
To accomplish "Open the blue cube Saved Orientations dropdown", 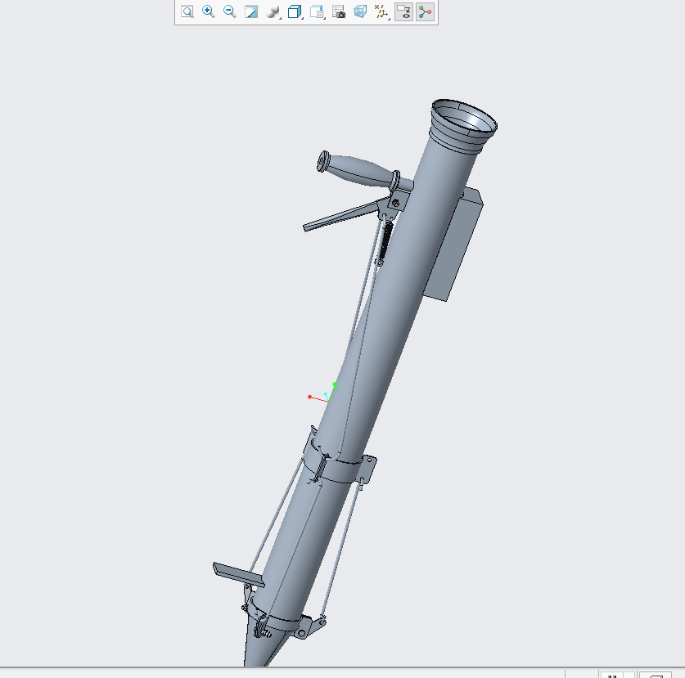I will click(295, 11).
